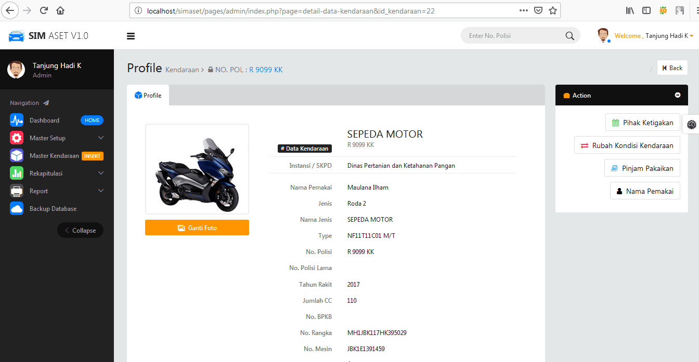Click the search magnifier in No. Polisi bar

tap(569, 35)
